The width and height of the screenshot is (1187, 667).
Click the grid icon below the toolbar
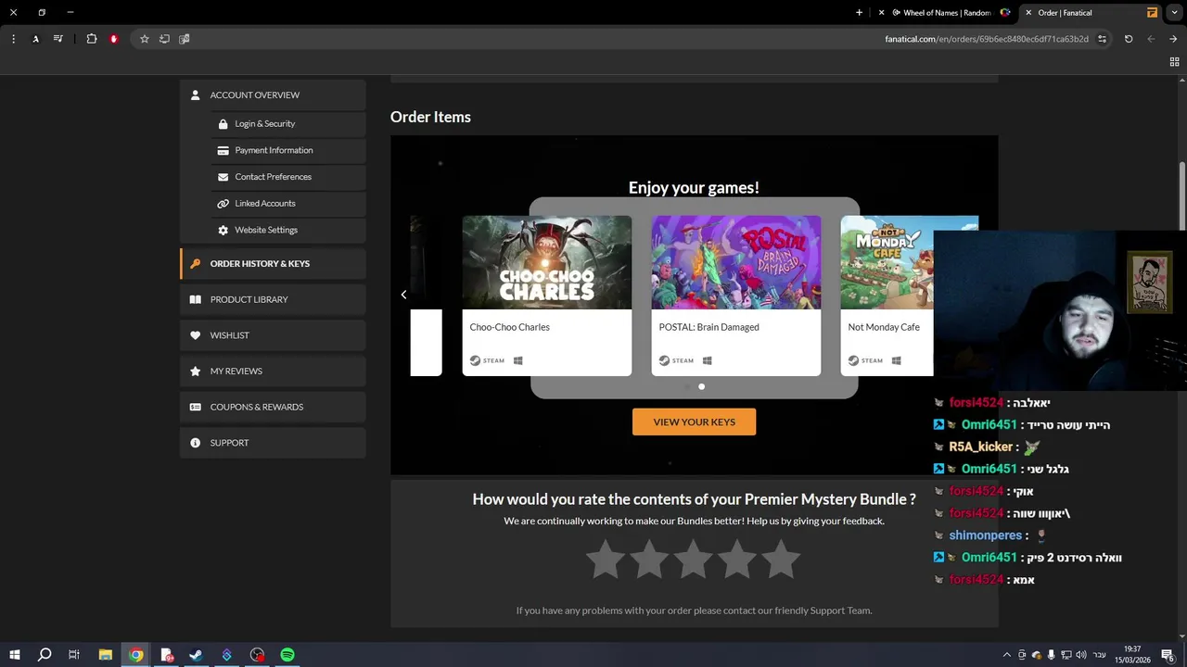pyautogui.click(x=1174, y=62)
